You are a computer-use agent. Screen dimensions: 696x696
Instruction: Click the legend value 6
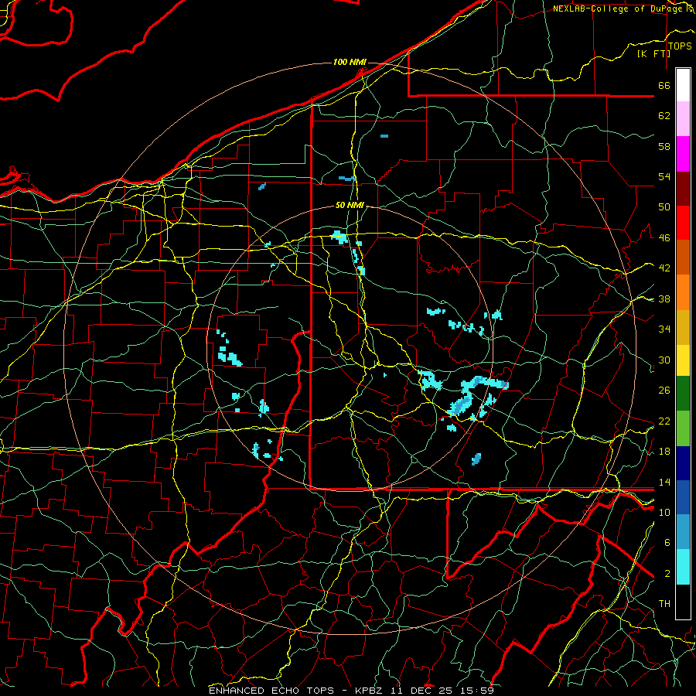[667, 543]
